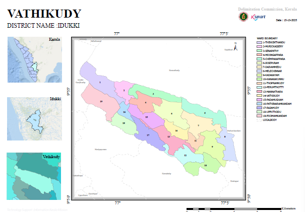Open the Idukki district inset map
This screenshot has width=305, height=212.
[x=34, y=119]
